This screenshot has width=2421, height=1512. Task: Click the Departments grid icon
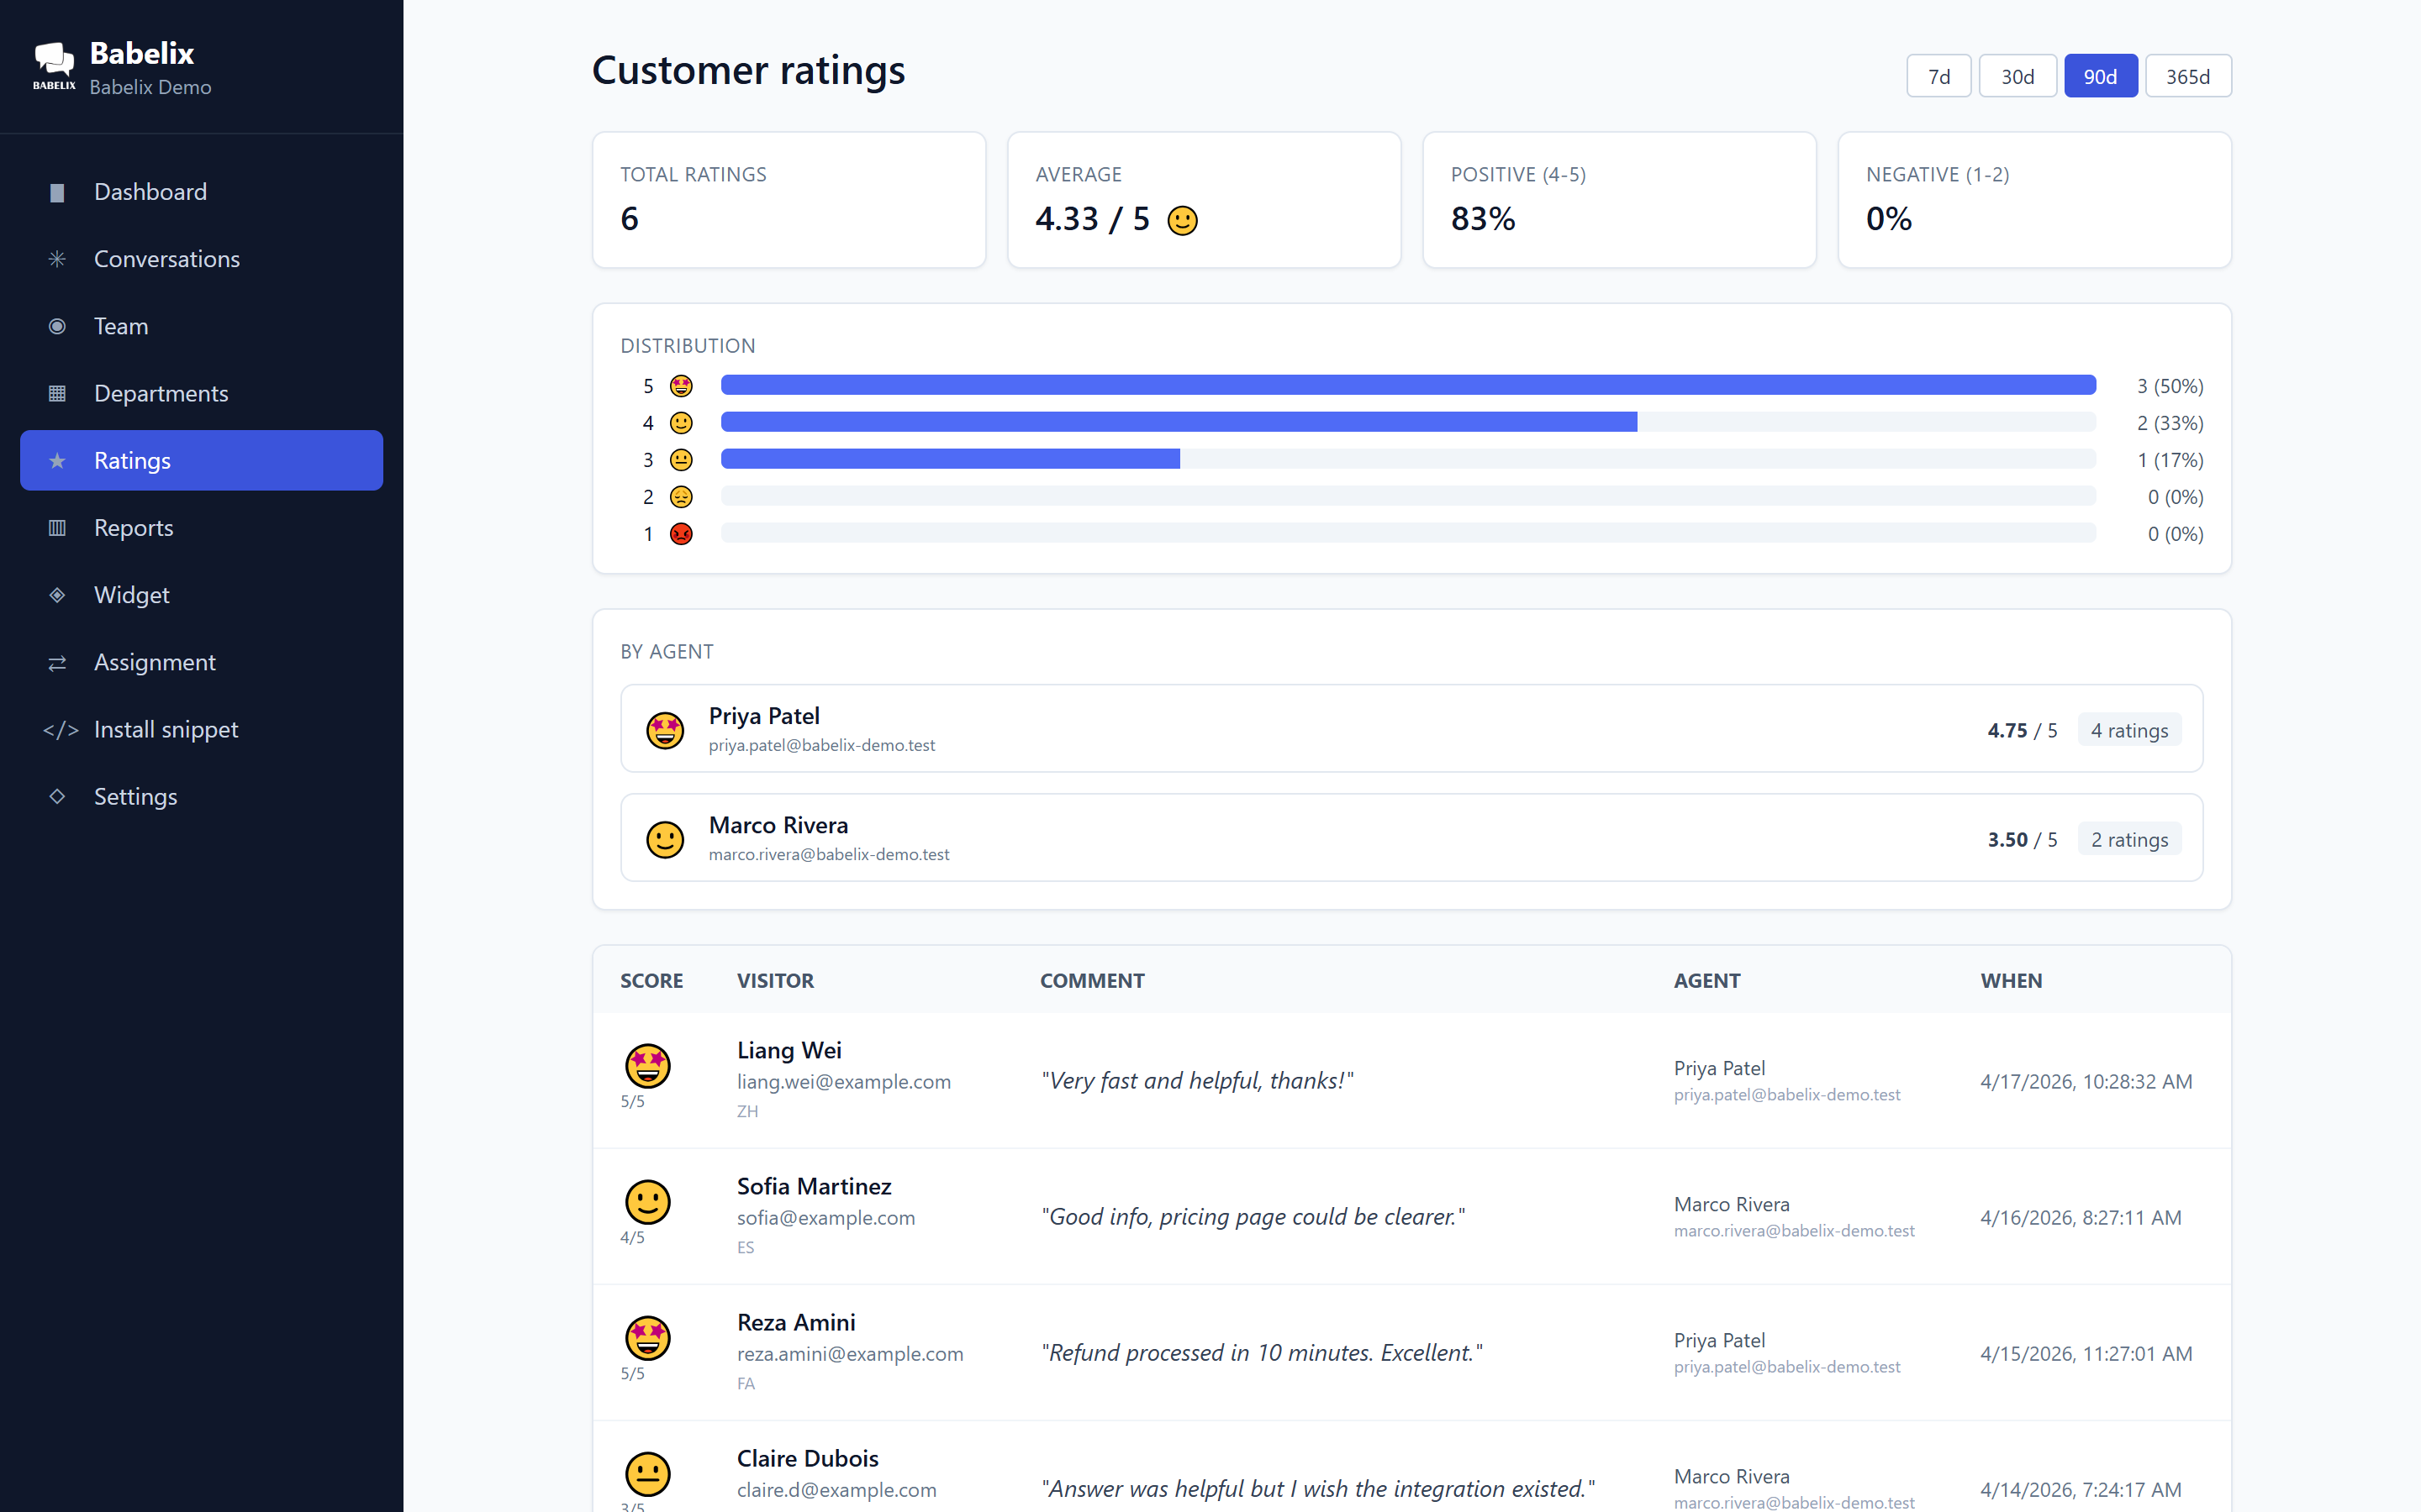click(x=57, y=393)
